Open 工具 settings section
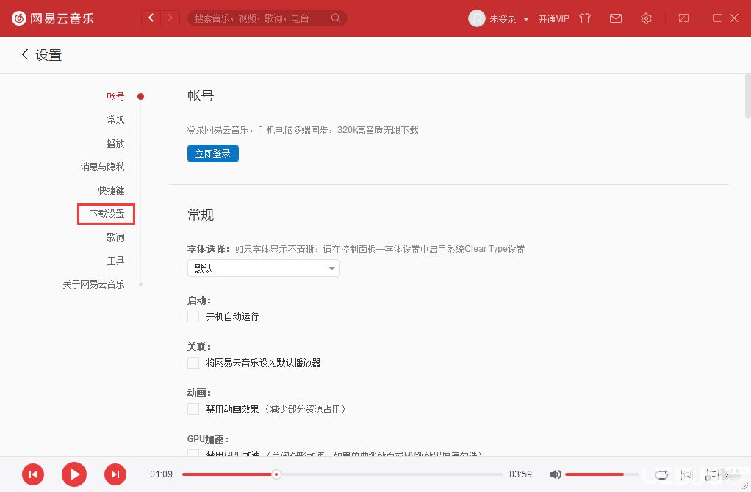This screenshot has height=492, width=751. (115, 261)
